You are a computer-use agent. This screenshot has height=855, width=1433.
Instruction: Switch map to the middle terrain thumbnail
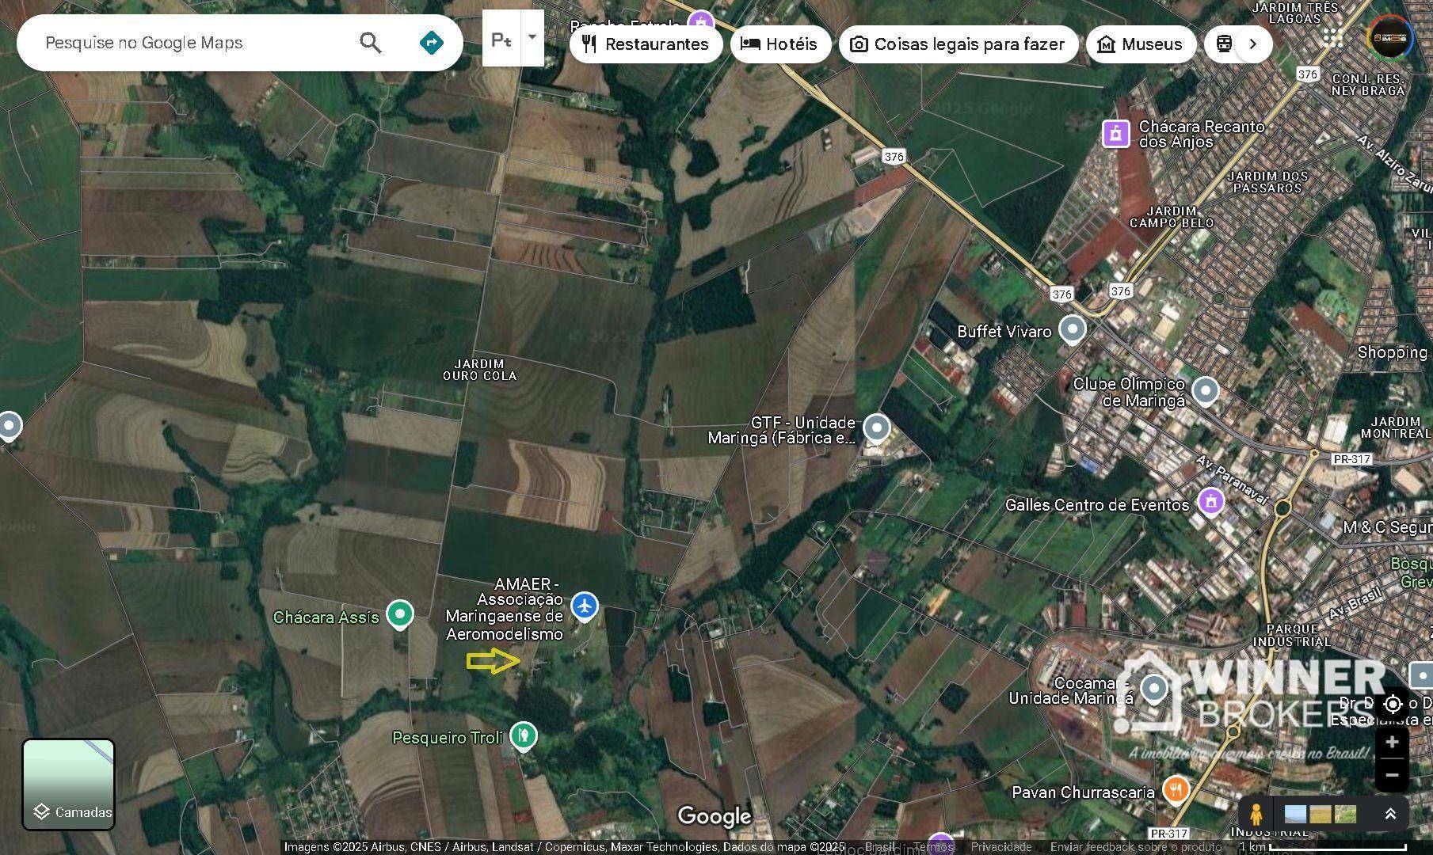click(x=1320, y=813)
